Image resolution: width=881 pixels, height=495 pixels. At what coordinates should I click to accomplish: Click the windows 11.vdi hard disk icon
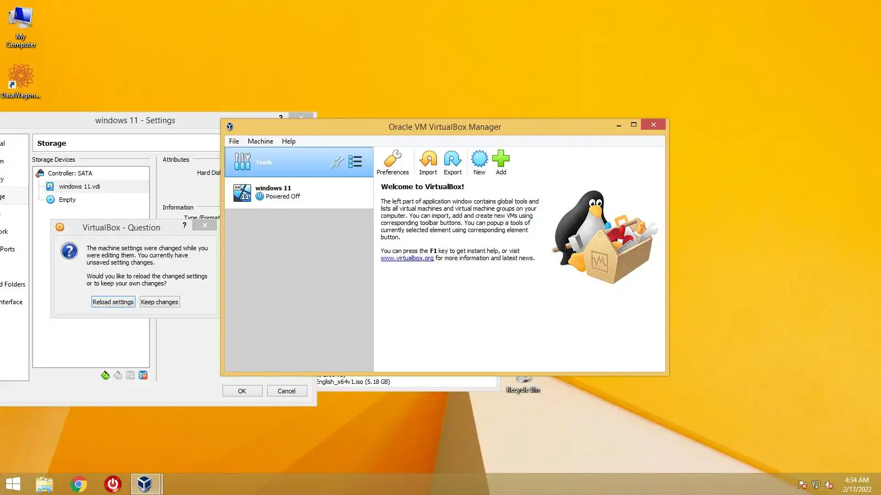pyautogui.click(x=50, y=186)
